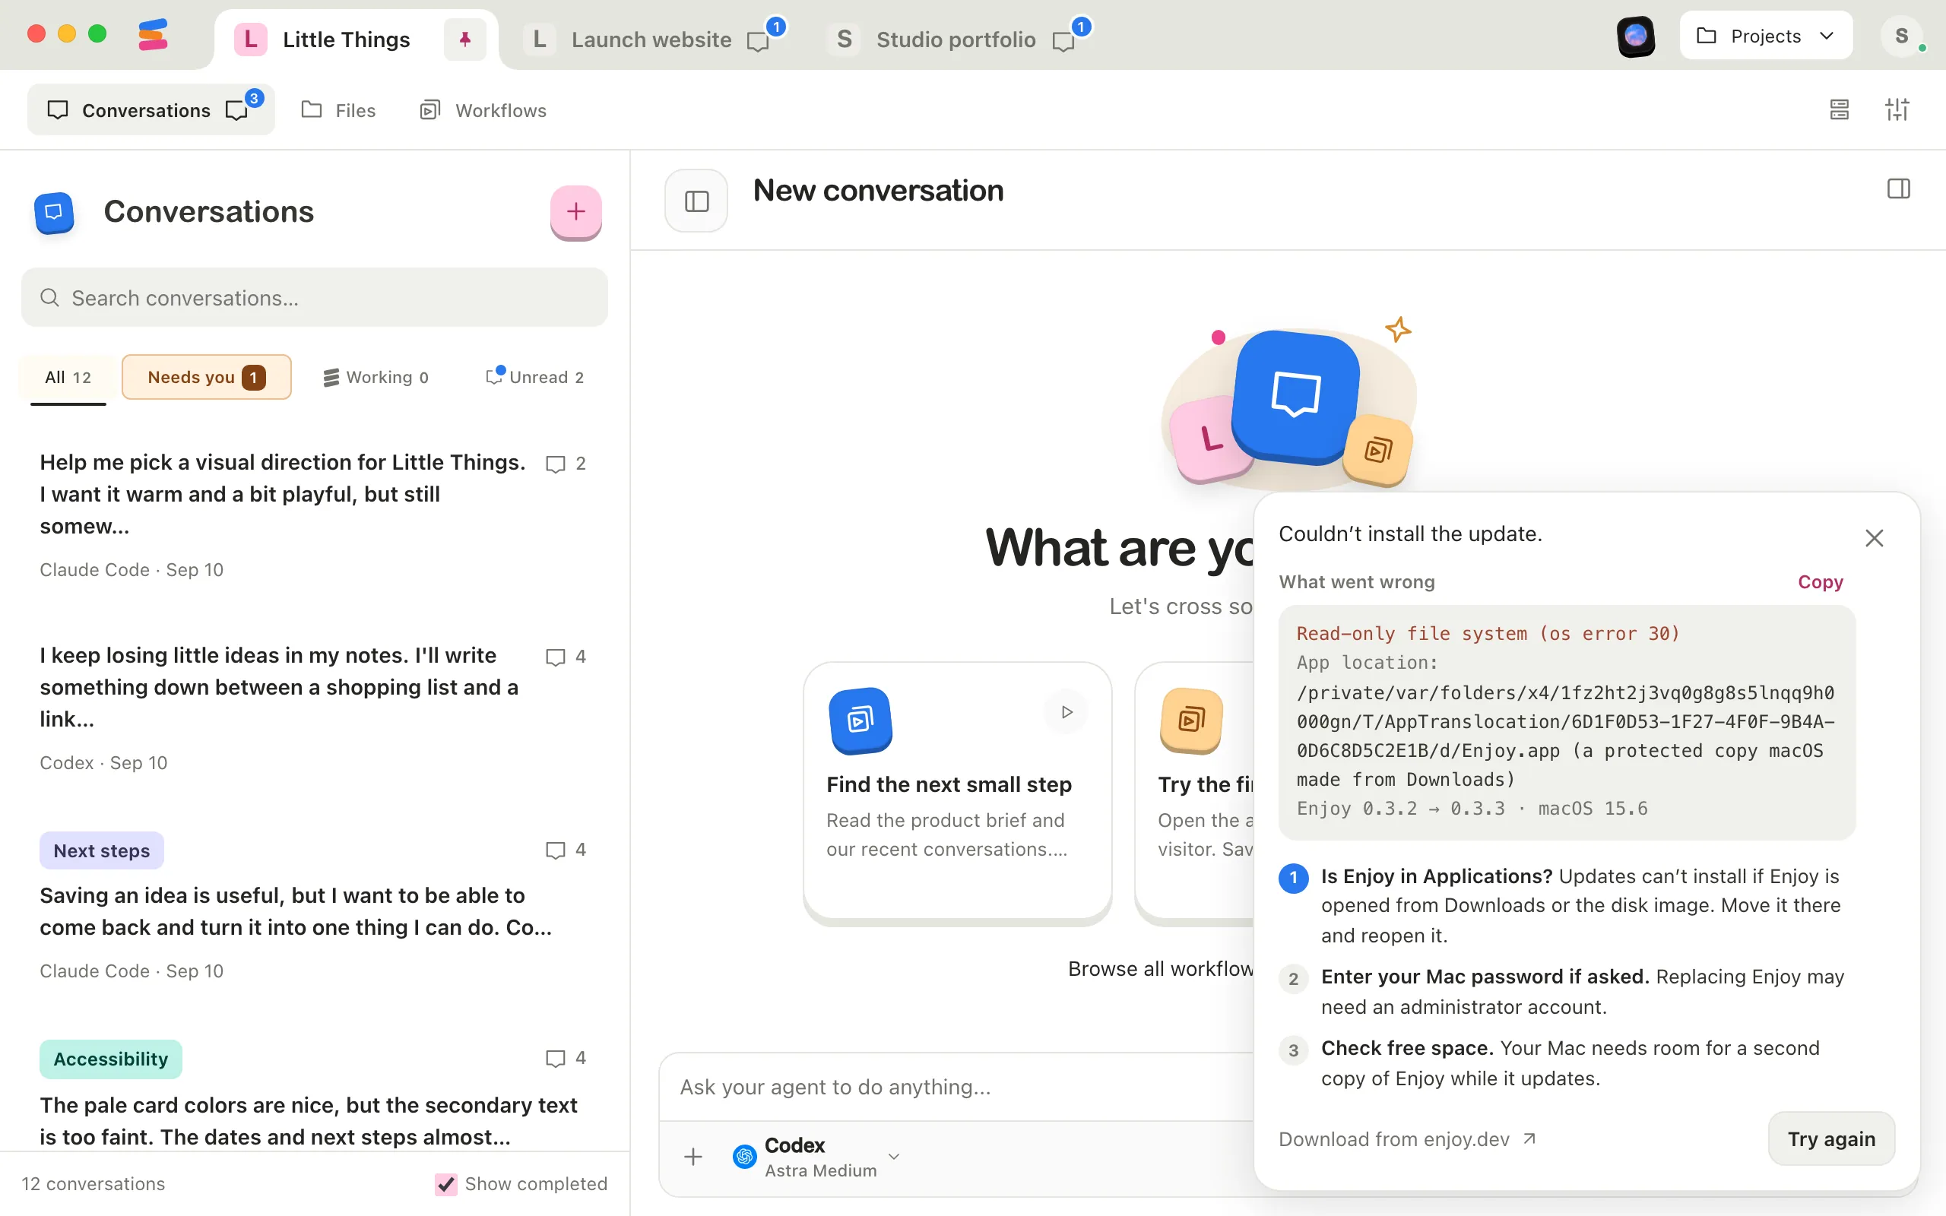
Task: Start new conversation with pink plus button
Action: (x=575, y=211)
